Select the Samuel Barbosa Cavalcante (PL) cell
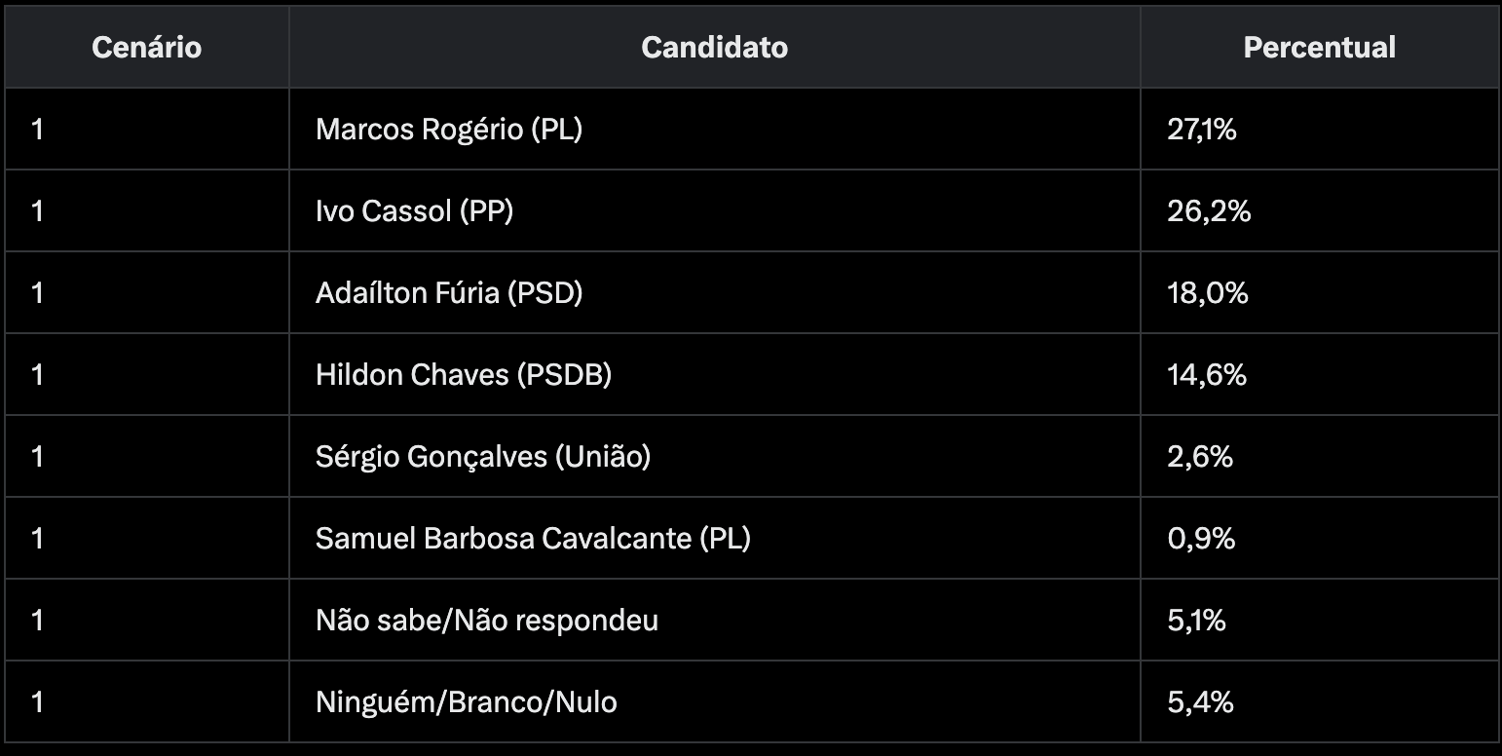This screenshot has height=756, width=1502. [x=533, y=539]
